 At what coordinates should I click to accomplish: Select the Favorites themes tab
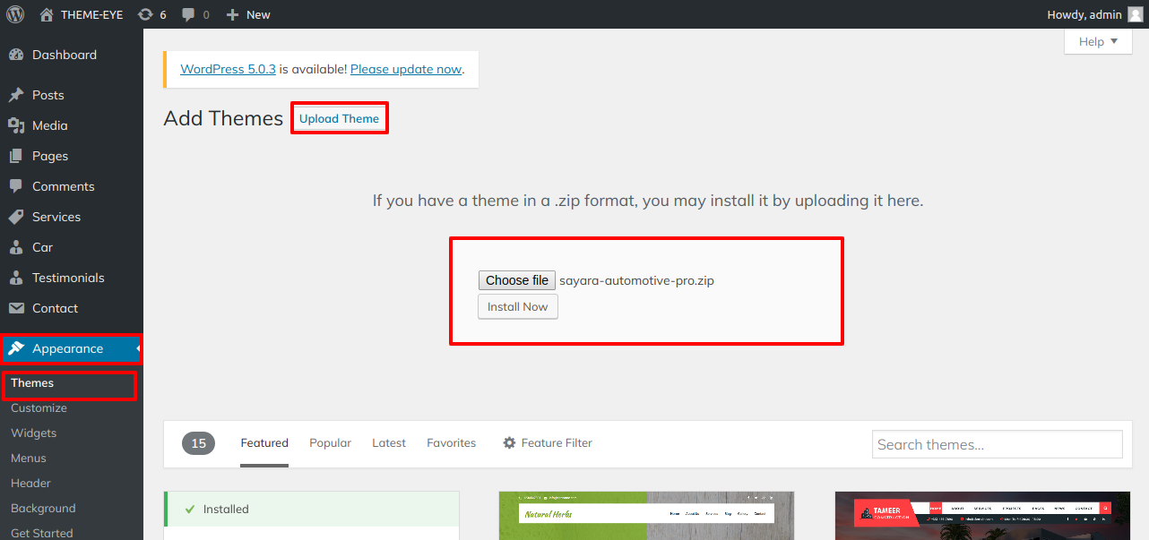451,442
